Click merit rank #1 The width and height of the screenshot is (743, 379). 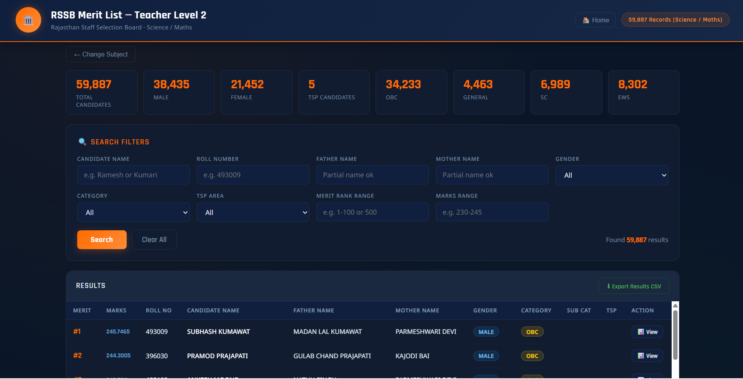pos(77,332)
